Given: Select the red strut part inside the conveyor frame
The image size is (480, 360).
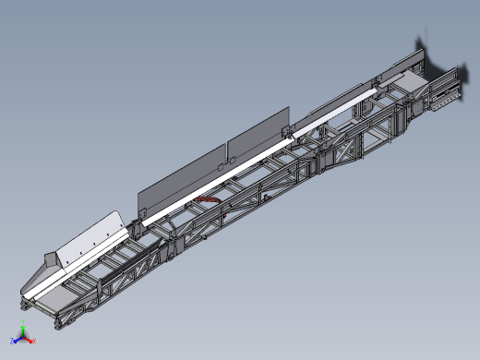Looking at the screenshot, I should [209, 200].
